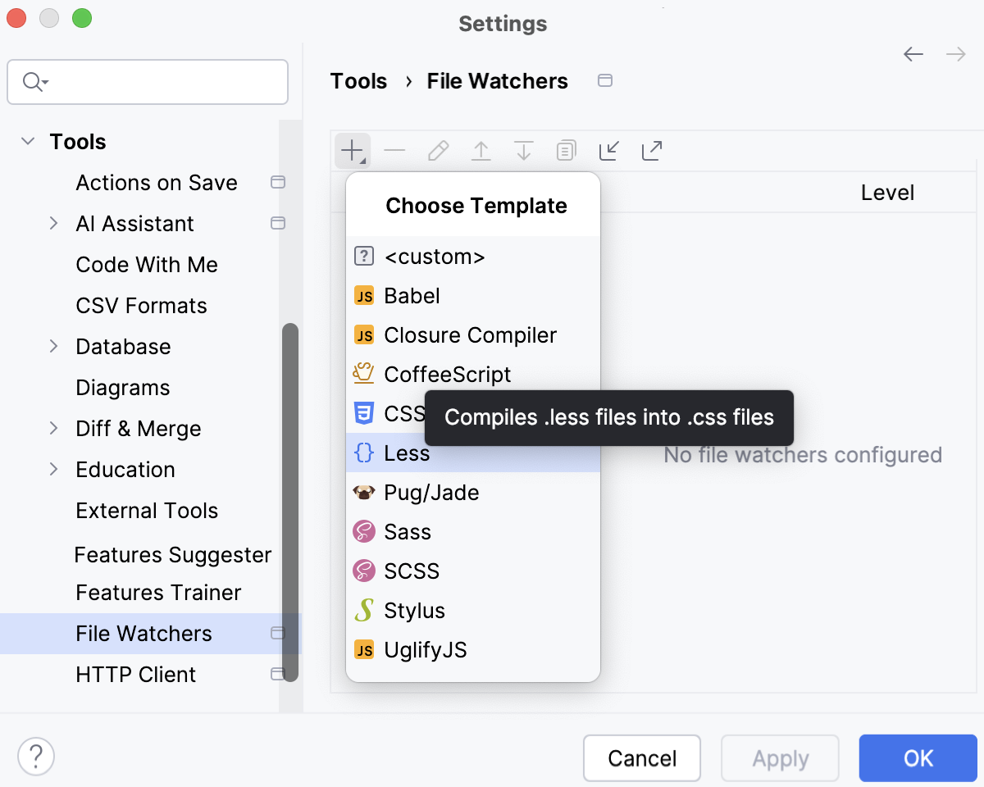The width and height of the screenshot is (984, 787).
Task: Select the pencil Edit Watcher icon
Action: tap(438, 150)
